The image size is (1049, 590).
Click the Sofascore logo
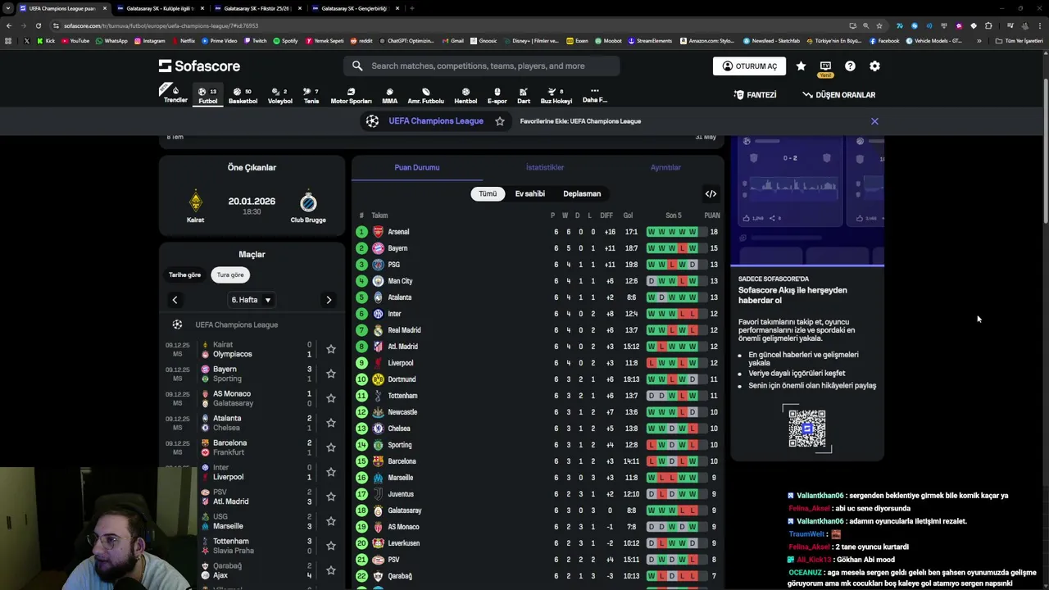click(x=199, y=66)
